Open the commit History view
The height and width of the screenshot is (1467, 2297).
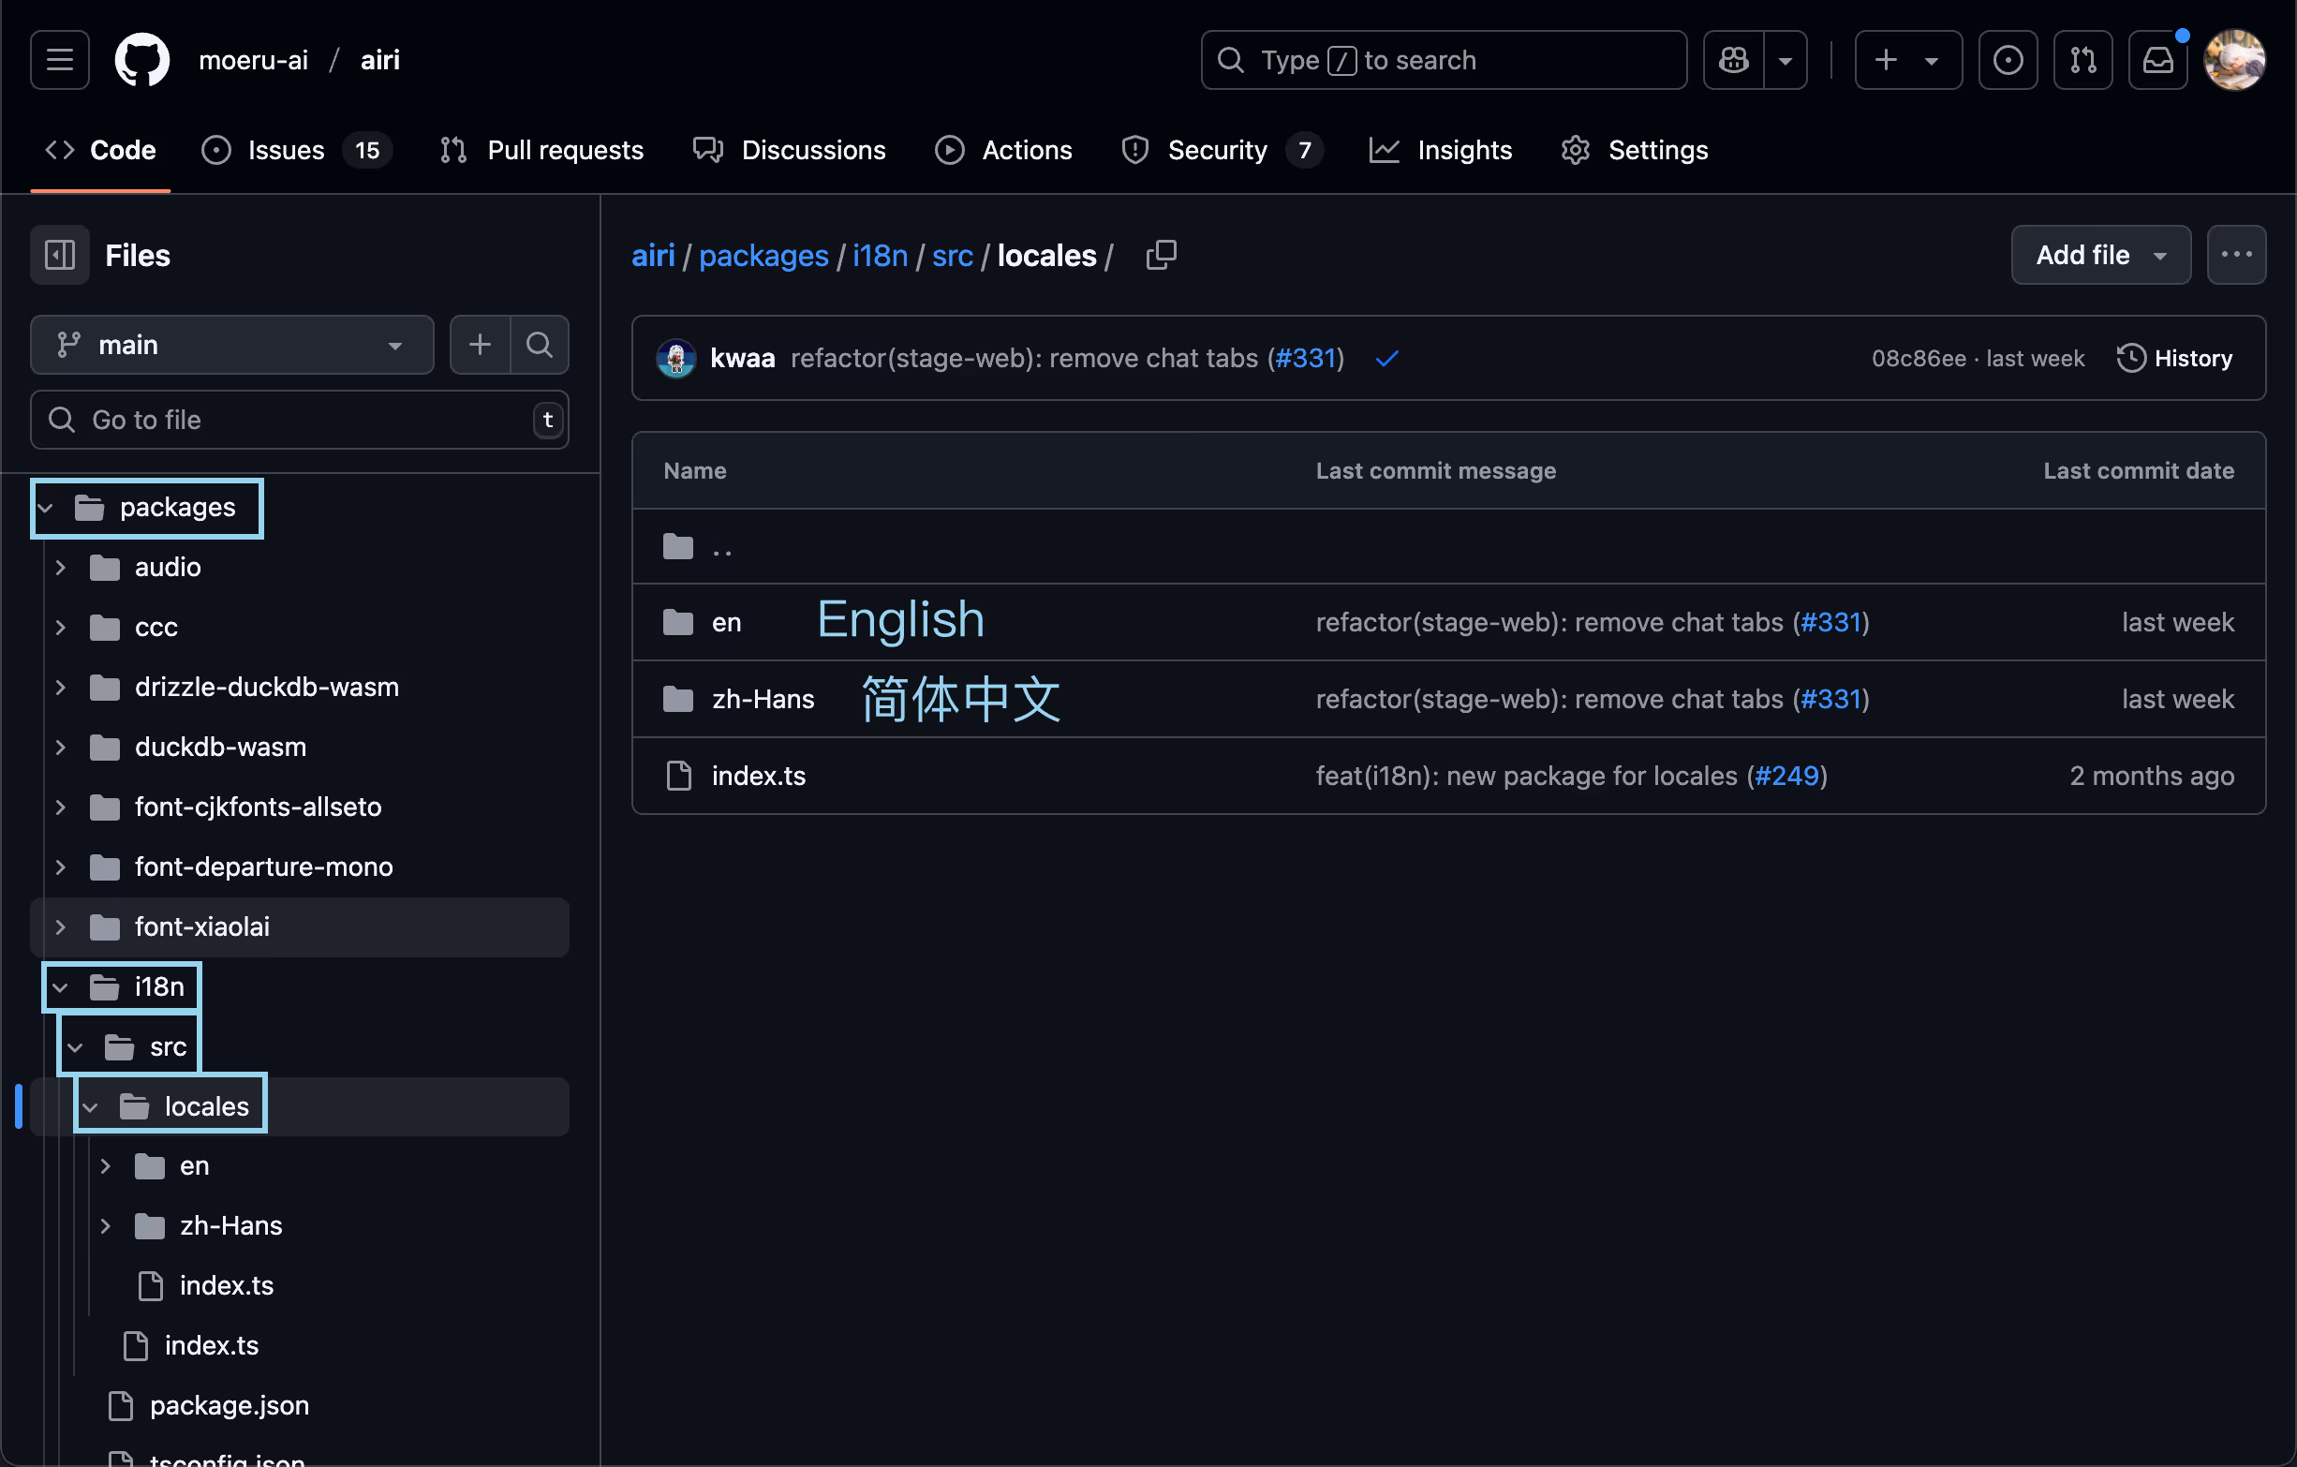point(2175,358)
